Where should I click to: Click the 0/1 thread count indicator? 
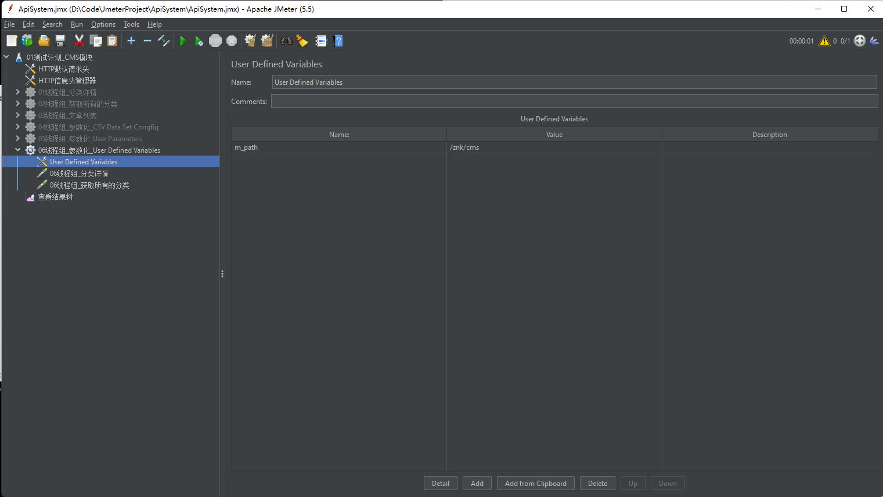pos(845,41)
